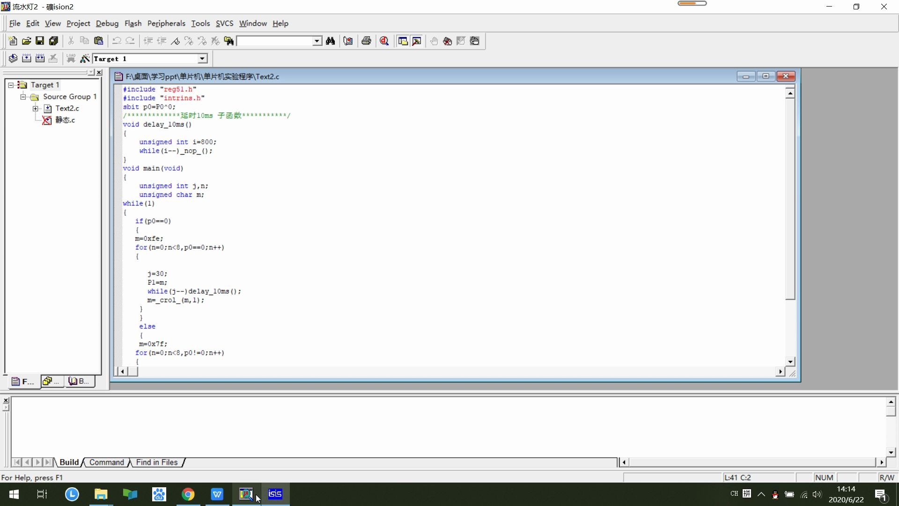899x506 pixels.
Task: Open the ISIS app from taskbar
Action: pyautogui.click(x=275, y=494)
